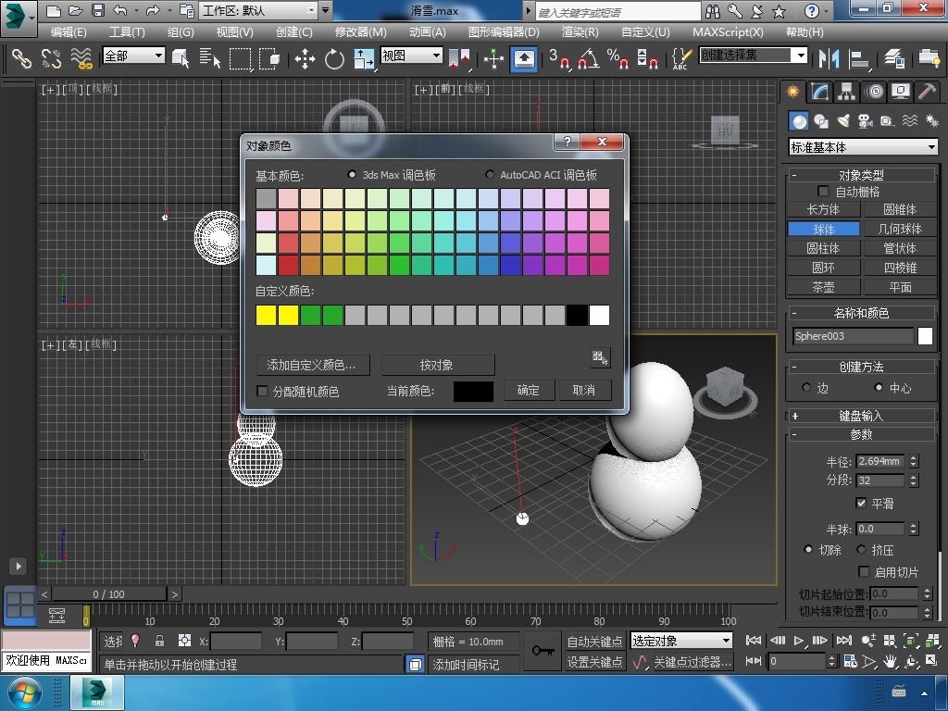
Task: Open the 工具(T) menu
Action: (x=126, y=32)
